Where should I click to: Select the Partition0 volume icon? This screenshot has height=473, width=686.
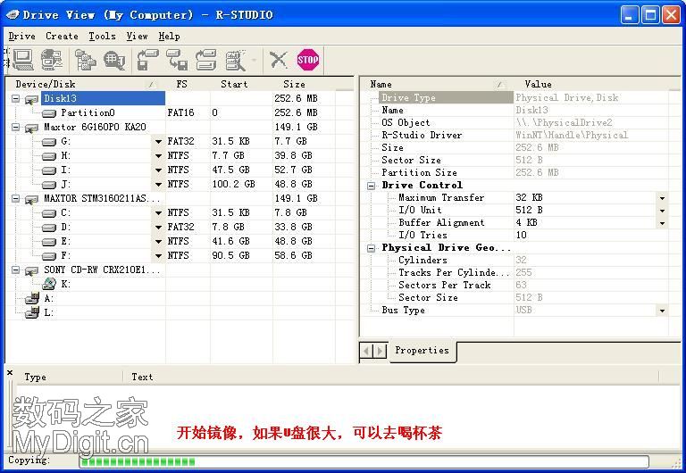click(49, 113)
